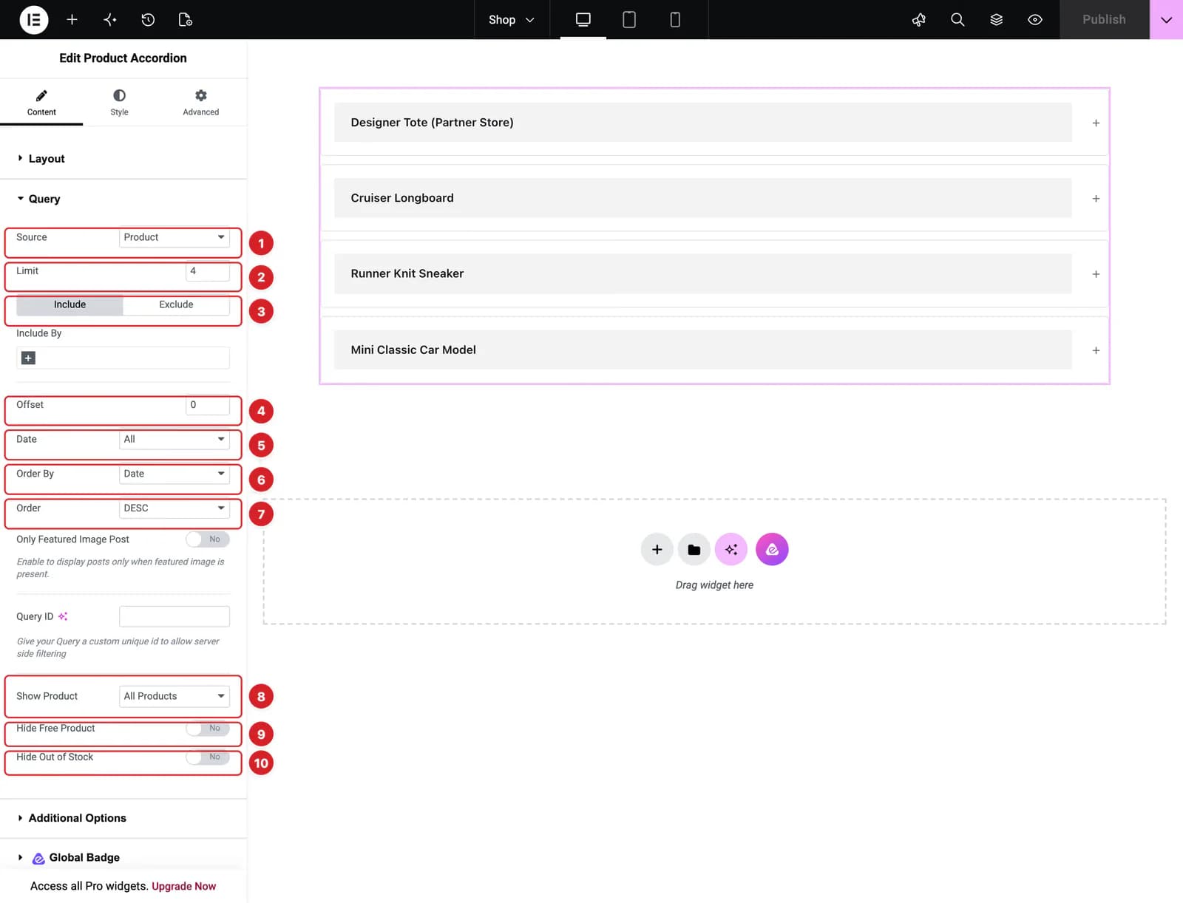Viewport: 1183px width, 903px height.
Task: Open the page settings document icon
Action: (x=186, y=20)
